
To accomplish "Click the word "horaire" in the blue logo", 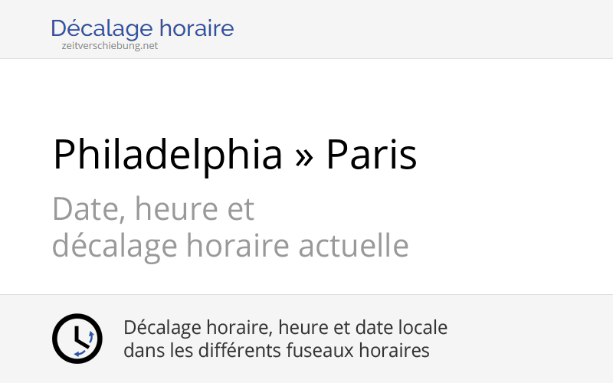I will click(x=197, y=29).
